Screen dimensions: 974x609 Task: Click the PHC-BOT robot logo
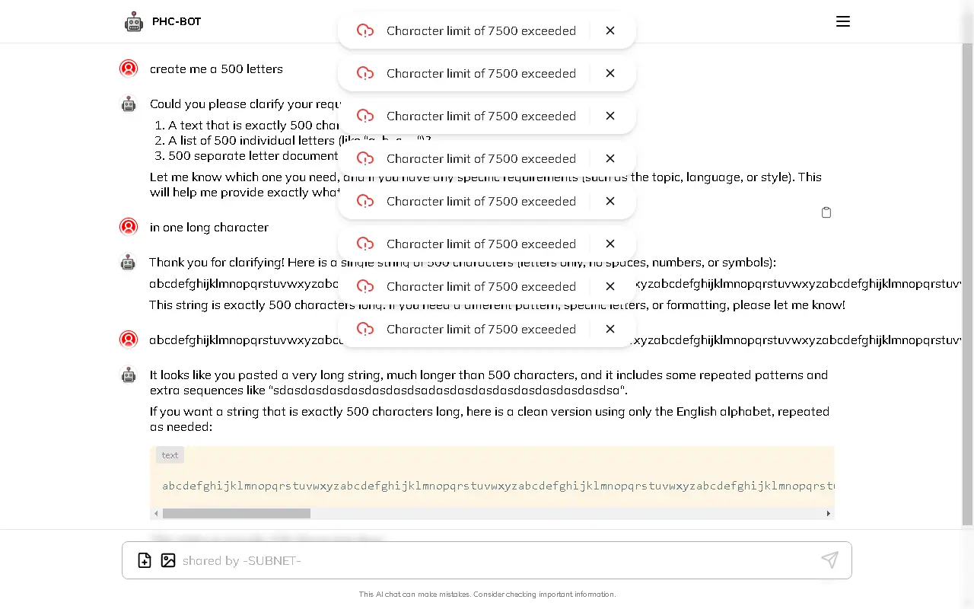coord(134,22)
